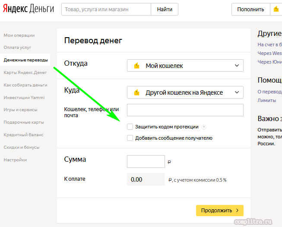Image resolution: width=282 pixels, height=227 pixels.
Task: Click the К оплате 0.00 field
Action: coord(146,179)
